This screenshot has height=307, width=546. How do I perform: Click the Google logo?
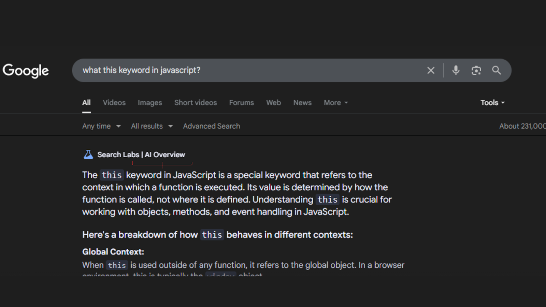pyautogui.click(x=26, y=71)
